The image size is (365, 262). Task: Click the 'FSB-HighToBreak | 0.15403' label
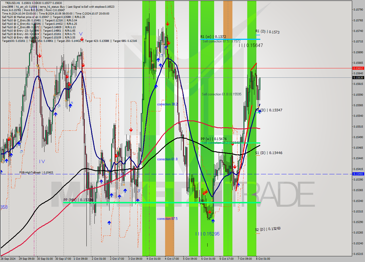coord(36,173)
